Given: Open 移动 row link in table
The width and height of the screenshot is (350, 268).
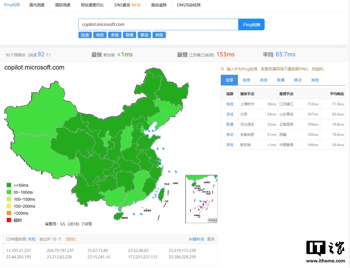Looking at the screenshot, I should pyautogui.click(x=230, y=134).
